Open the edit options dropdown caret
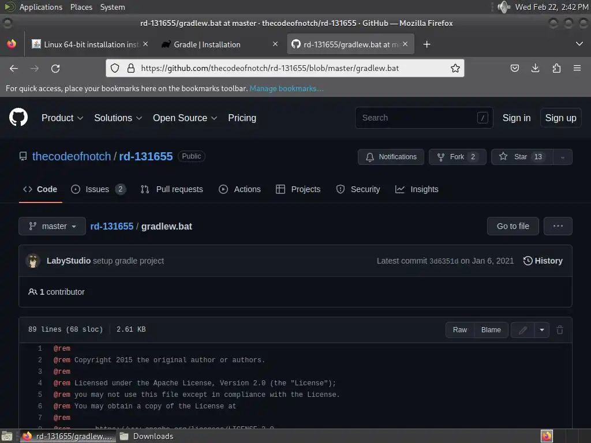Viewport: 591px width, 443px height. pos(541,330)
